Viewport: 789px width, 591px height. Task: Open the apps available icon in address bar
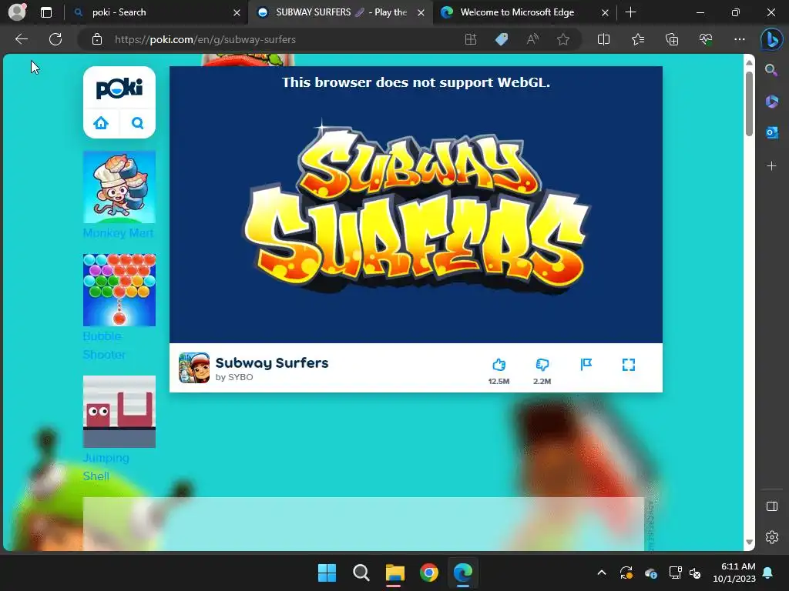[x=471, y=39]
